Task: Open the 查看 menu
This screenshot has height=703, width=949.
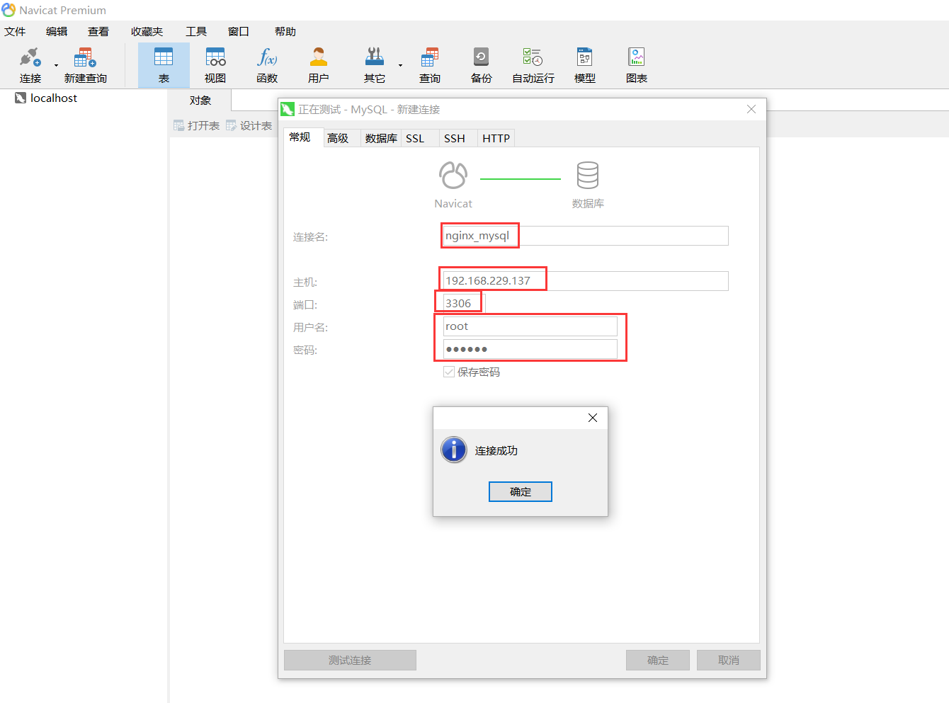Action: pos(98,31)
